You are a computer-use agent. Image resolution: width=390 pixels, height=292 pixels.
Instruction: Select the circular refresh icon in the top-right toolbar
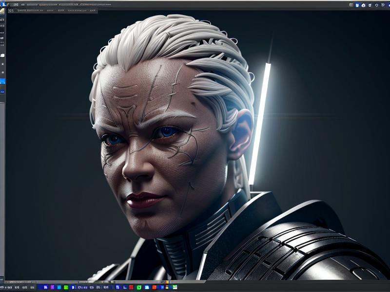(377, 5)
